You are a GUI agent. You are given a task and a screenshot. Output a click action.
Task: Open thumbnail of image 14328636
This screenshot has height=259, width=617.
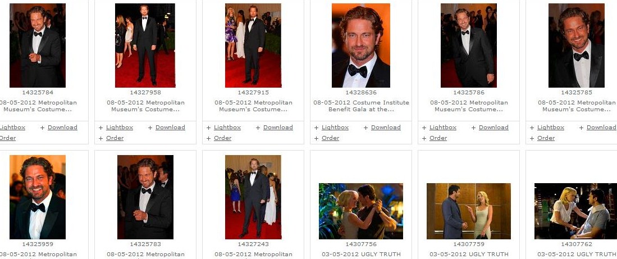(x=361, y=46)
